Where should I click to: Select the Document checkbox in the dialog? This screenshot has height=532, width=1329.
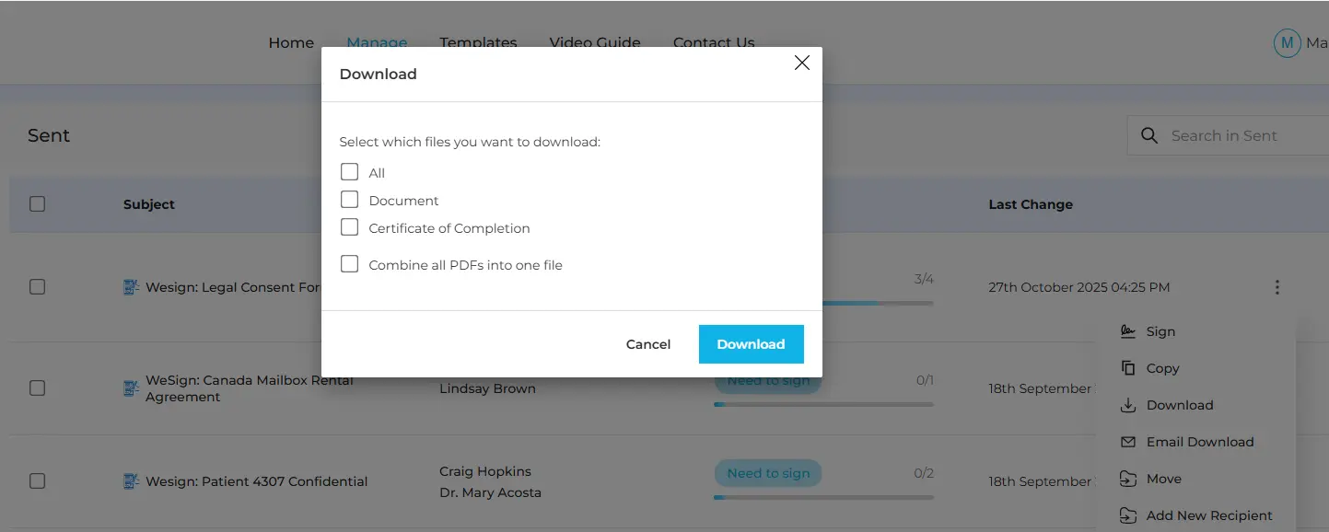349,200
